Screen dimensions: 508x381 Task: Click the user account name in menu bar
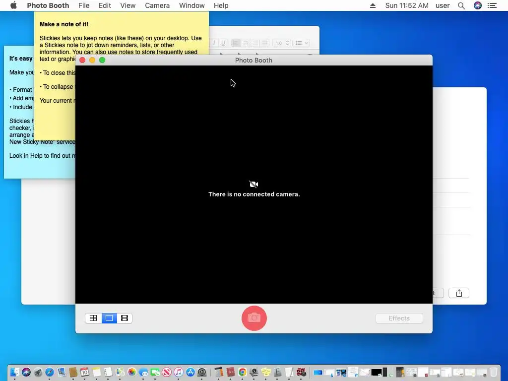tap(443, 5)
